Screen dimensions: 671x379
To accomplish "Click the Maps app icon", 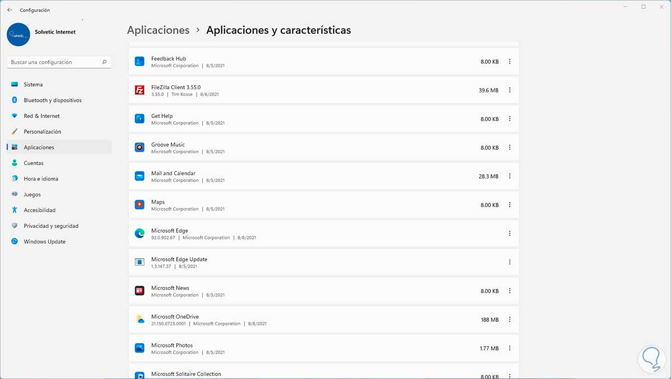I will [x=140, y=205].
